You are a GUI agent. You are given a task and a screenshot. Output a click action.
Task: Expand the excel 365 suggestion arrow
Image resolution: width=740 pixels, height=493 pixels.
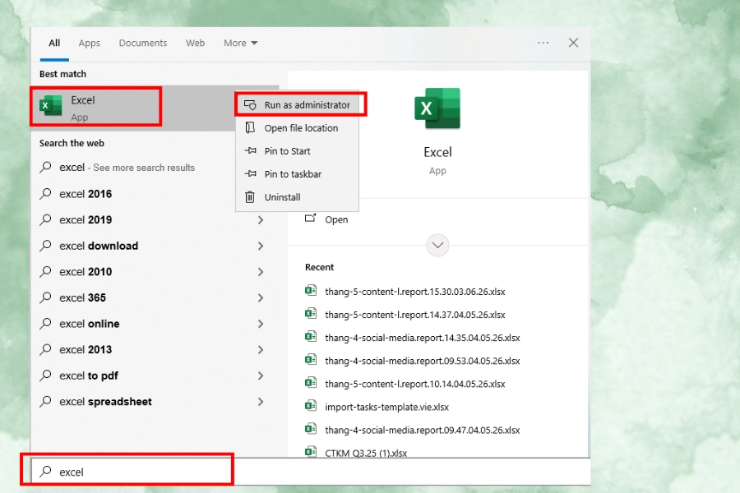coord(261,297)
